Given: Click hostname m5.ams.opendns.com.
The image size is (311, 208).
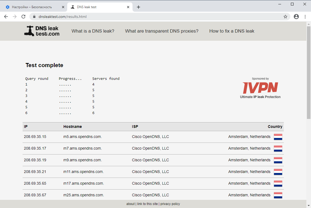Looking at the screenshot, I should pyautogui.click(x=82, y=137).
